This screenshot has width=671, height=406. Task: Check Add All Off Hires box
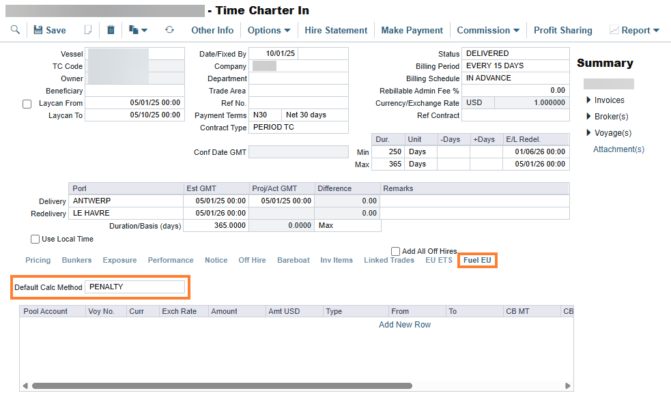click(395, 251)
